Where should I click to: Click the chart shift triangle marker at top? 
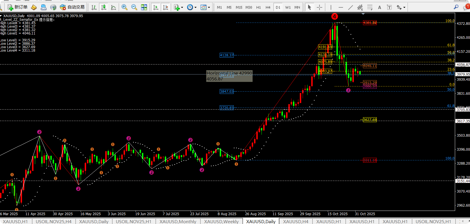pos(363,14)
